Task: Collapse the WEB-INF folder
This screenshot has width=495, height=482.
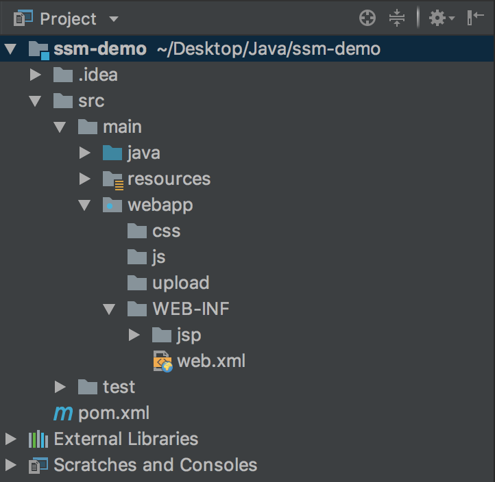Action: click(x=109, y=309)
